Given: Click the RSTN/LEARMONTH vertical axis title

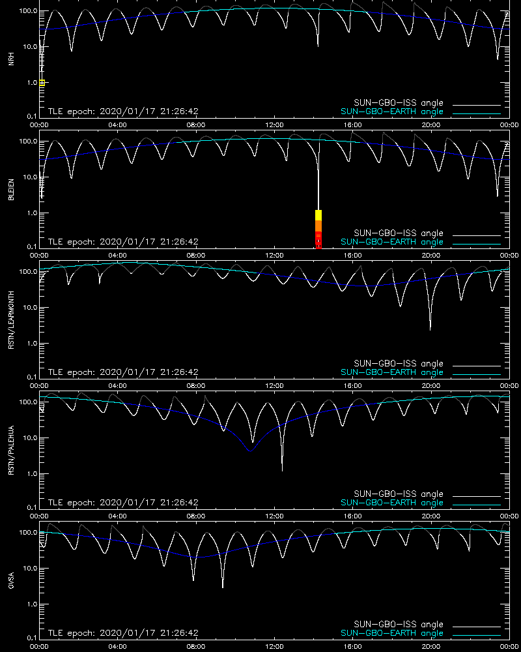Looking at the screenshot, I should point(11,319).
